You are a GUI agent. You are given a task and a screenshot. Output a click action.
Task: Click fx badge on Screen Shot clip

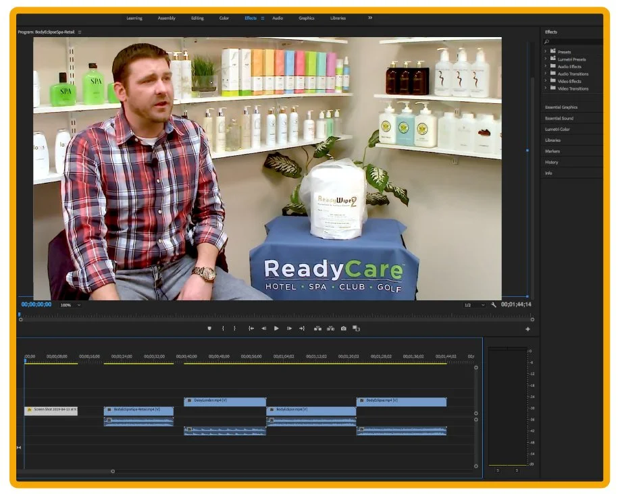point(29,410)
